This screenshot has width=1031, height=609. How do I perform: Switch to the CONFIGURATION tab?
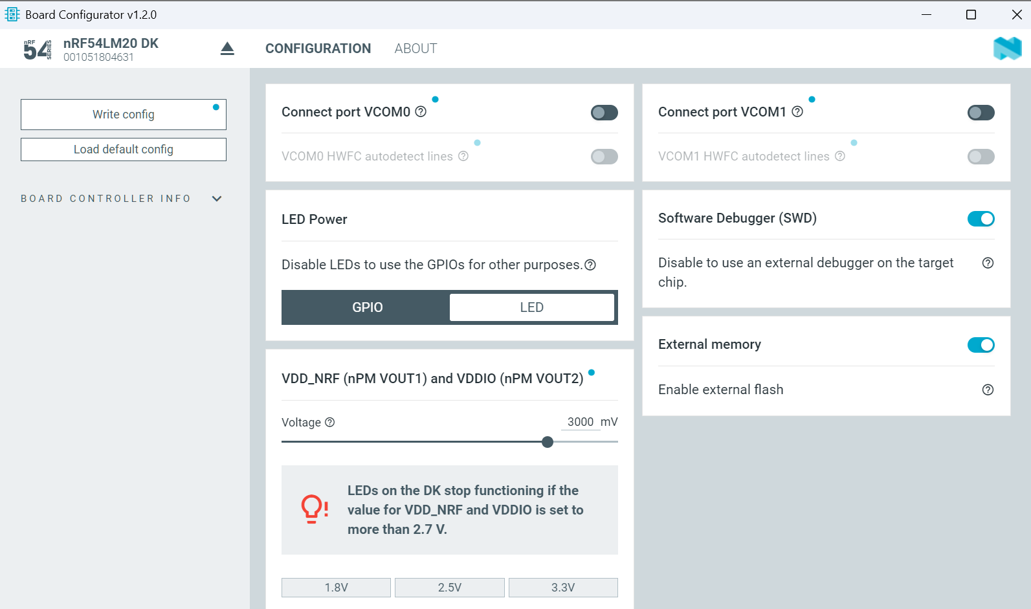coord(318,49)
